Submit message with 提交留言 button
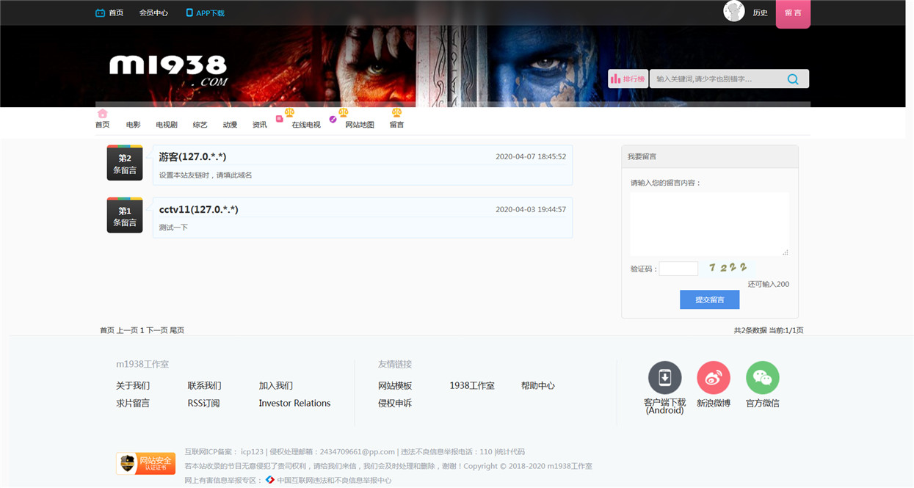Screen dimensions: 914x488 click(x=709, y=299)
